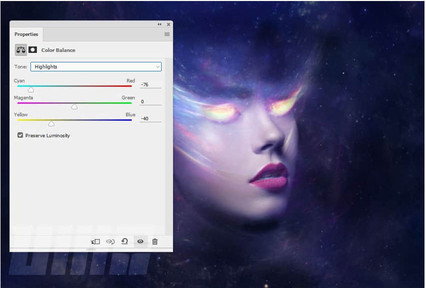Screen dimensions: 426x288
Task: Click the view previous state icon
Action: pos(110,242)
